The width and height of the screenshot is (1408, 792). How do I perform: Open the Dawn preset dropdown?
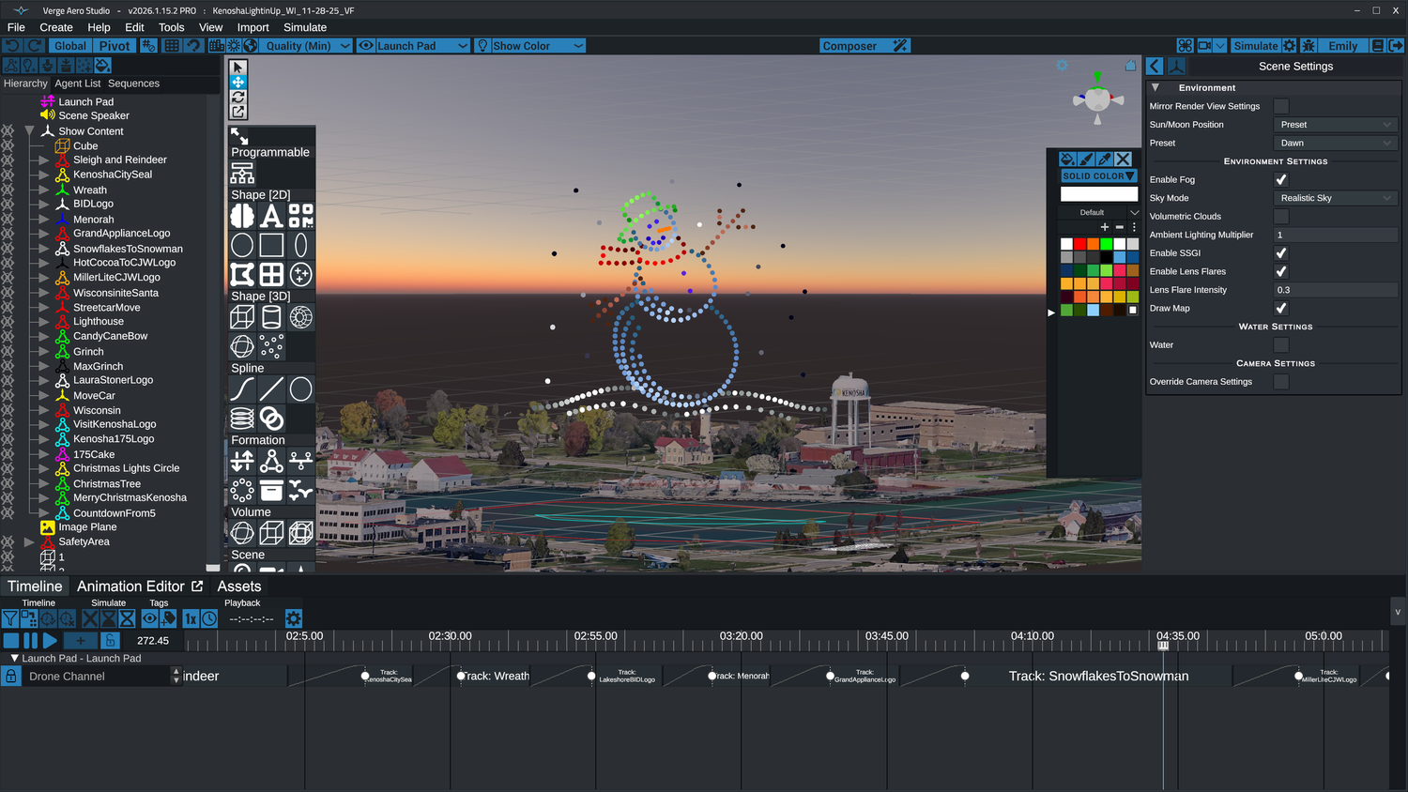(1336, 143)
